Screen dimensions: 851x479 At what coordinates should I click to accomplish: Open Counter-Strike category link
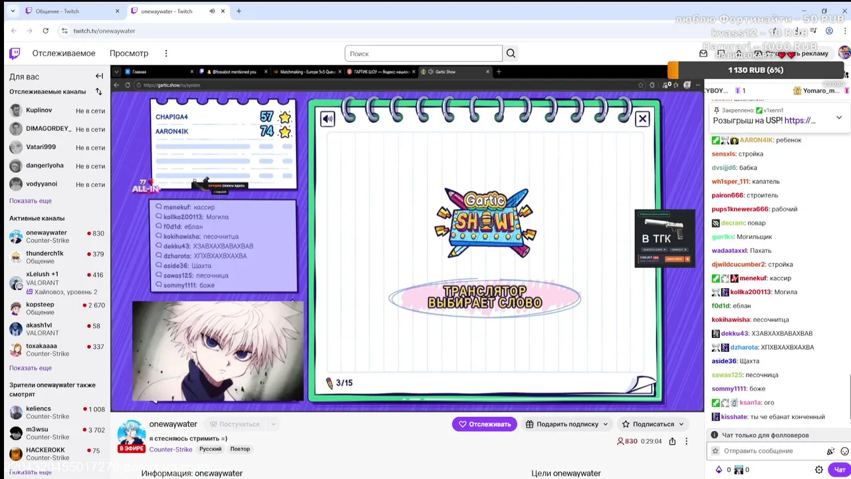tap(171, 449)
